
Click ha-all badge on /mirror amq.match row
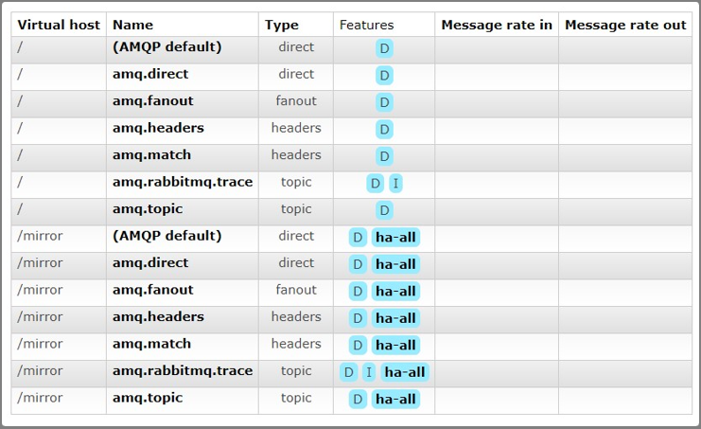(x=395, y=346)
